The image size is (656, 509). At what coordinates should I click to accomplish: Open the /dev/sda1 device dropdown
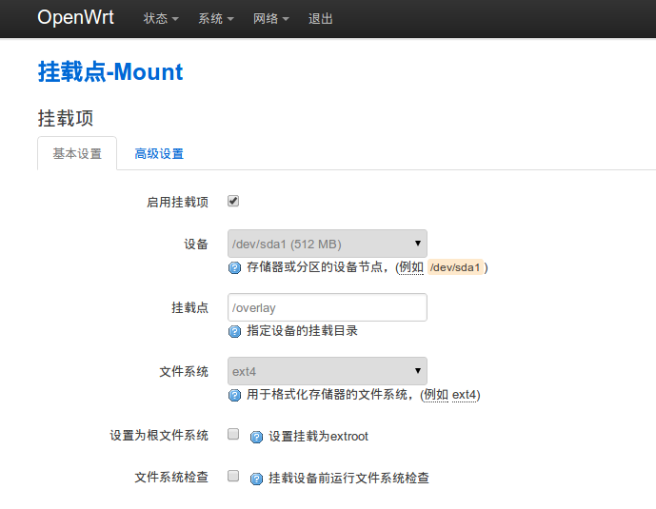click(x=328, y=244)
